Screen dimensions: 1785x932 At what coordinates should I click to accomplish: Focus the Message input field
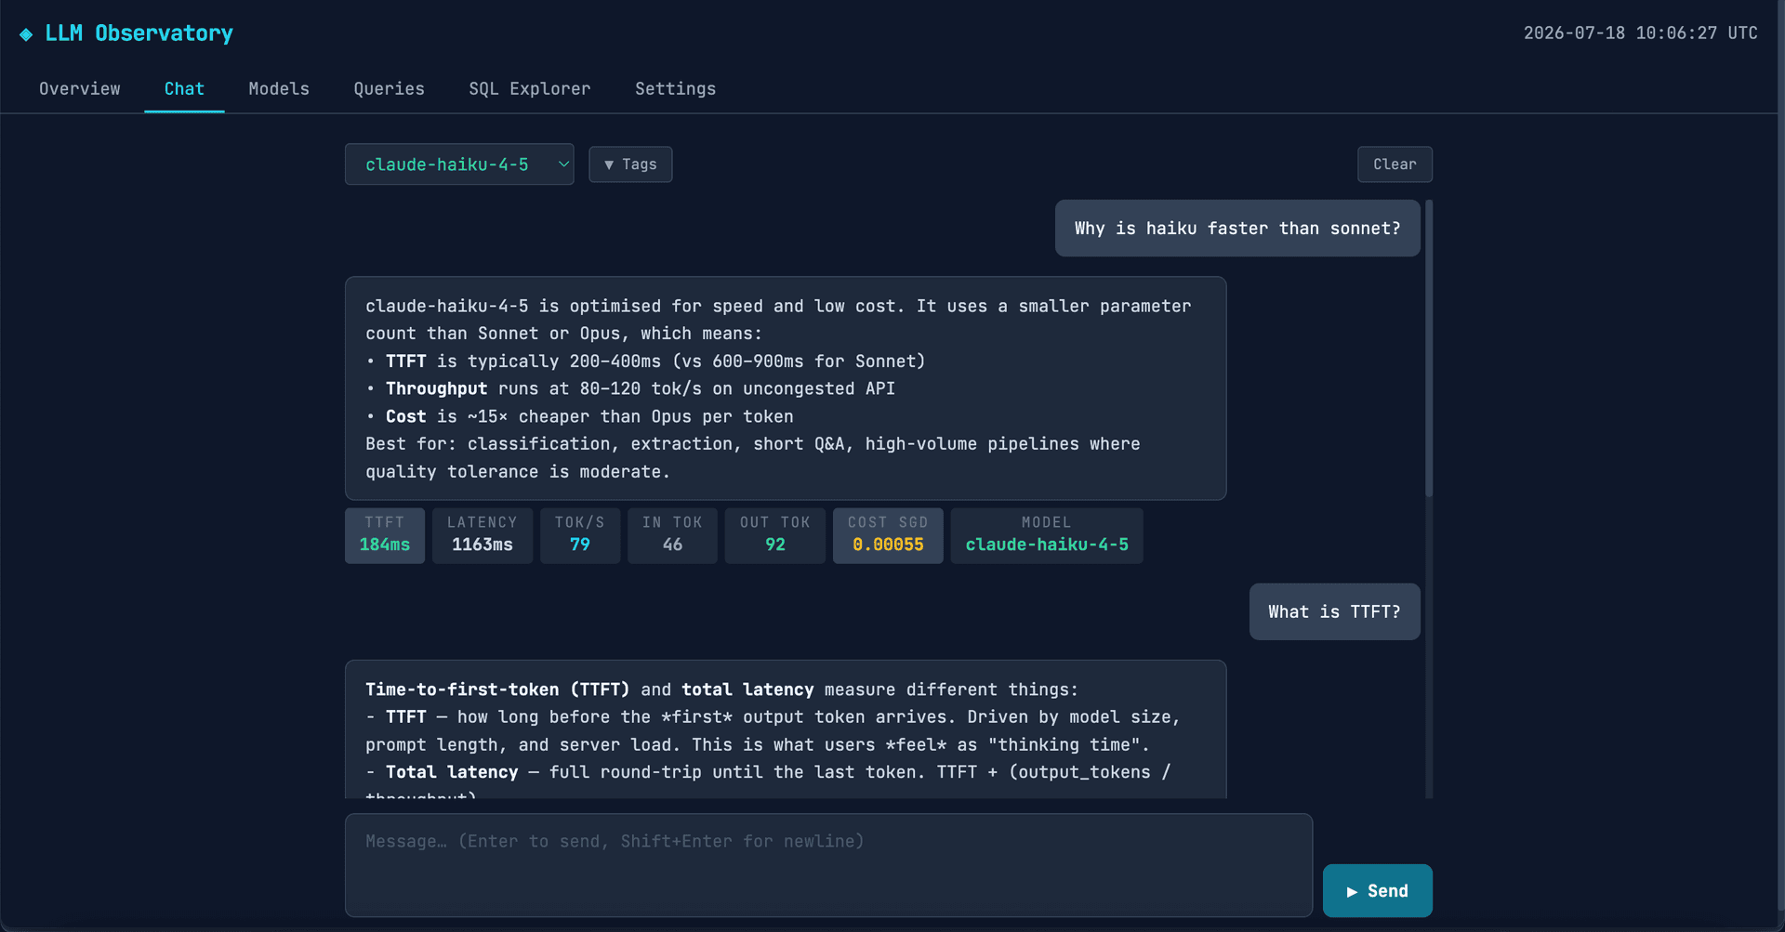pyautogui.click(x=828, y=865)
